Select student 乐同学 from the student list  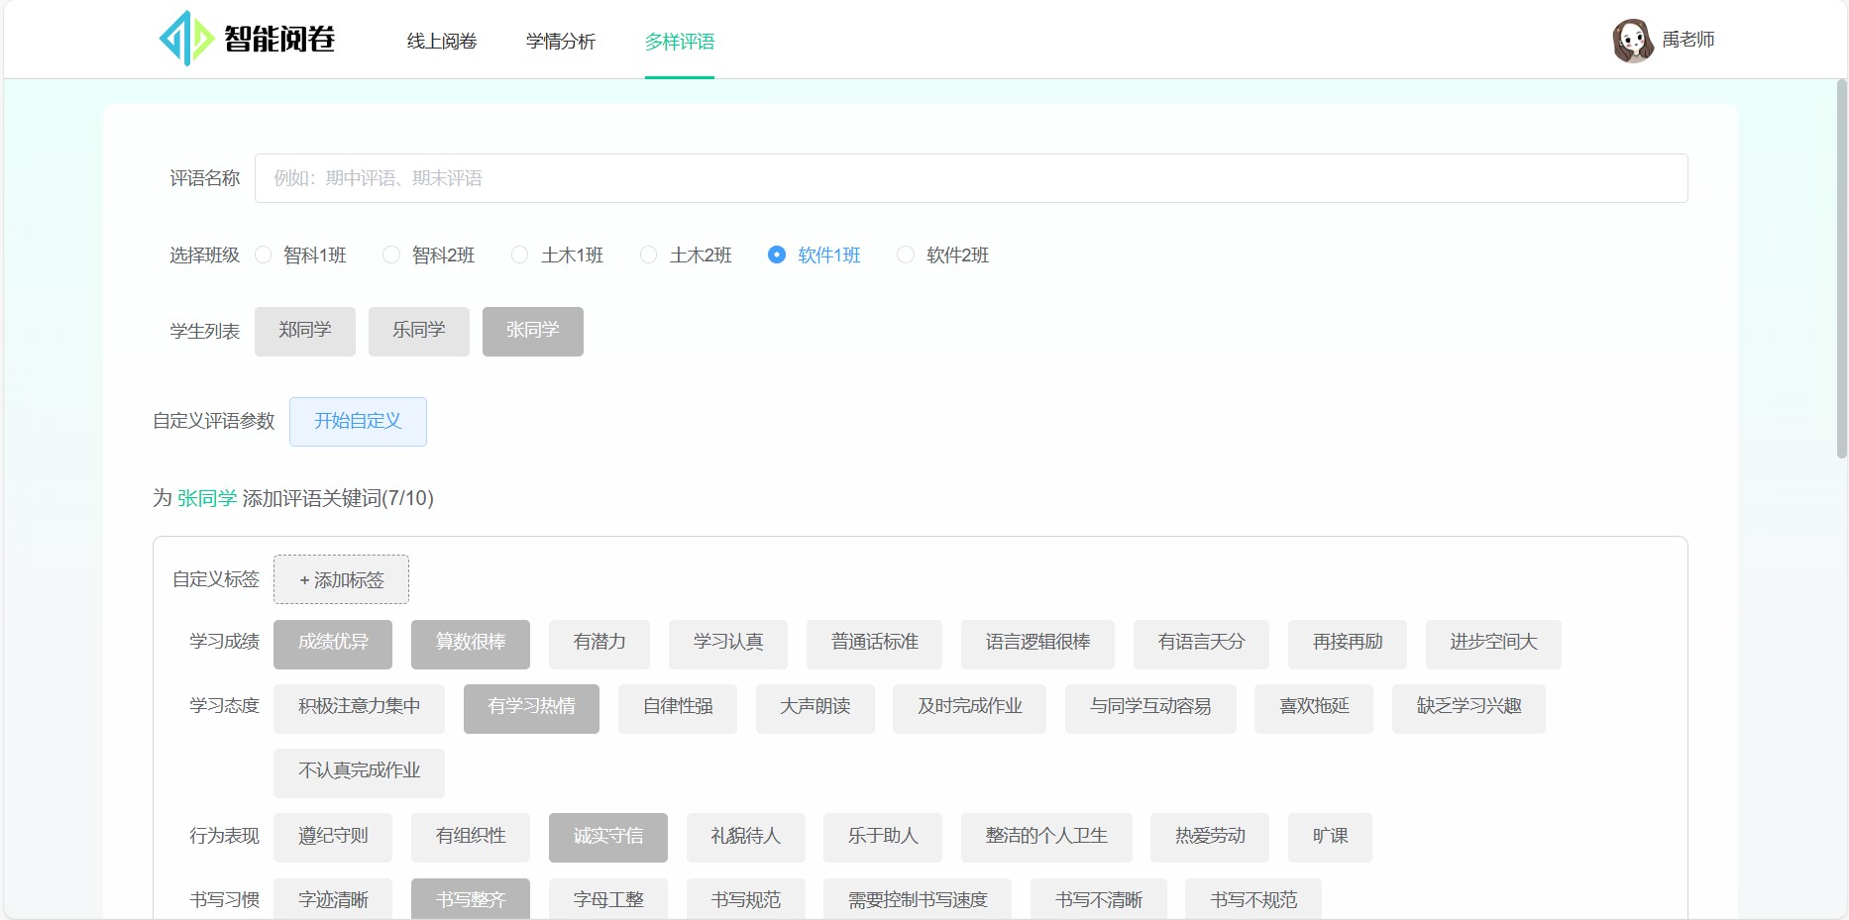pos(418,331)
